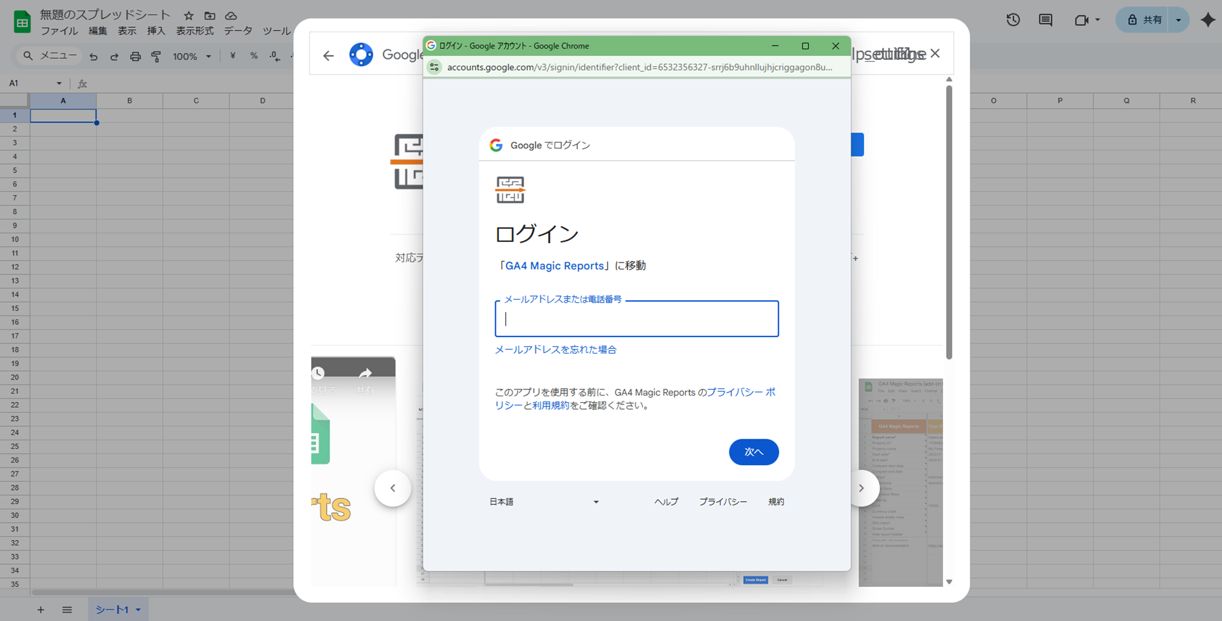Screen dimensions: 1222x621
Task: Open the 表示形式 menu
Action: coord(195,31)
